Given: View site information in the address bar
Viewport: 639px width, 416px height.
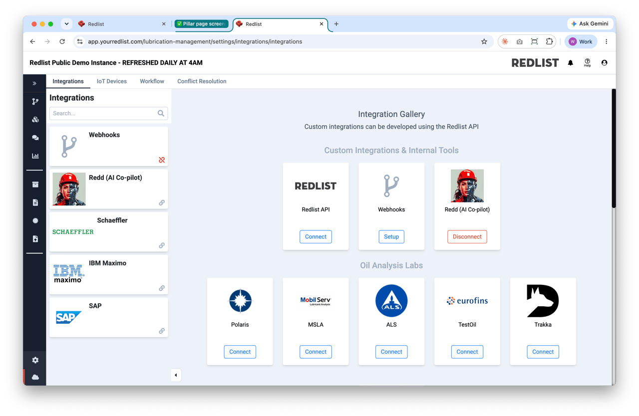Looking at the screenshot, I should click(80, 42).
